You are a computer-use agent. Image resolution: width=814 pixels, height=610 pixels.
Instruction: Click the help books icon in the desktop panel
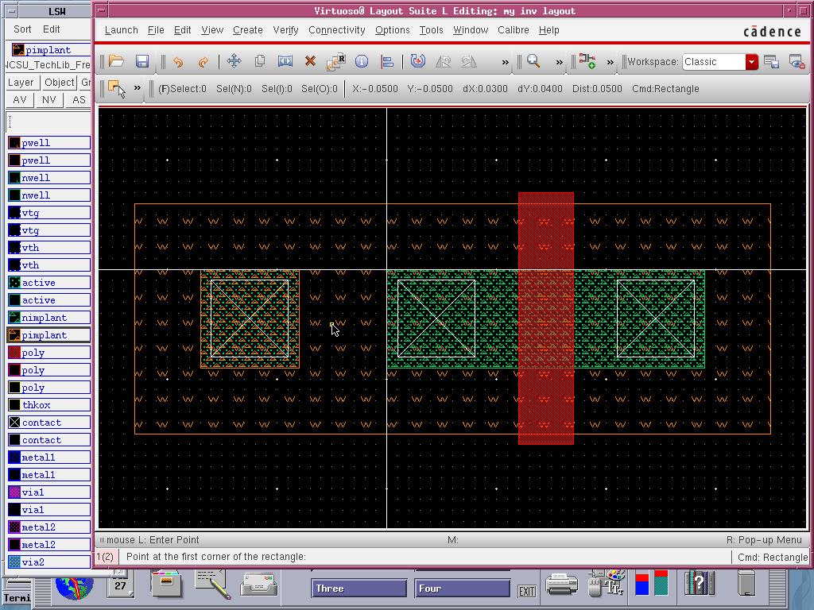(x=700, y=583)
